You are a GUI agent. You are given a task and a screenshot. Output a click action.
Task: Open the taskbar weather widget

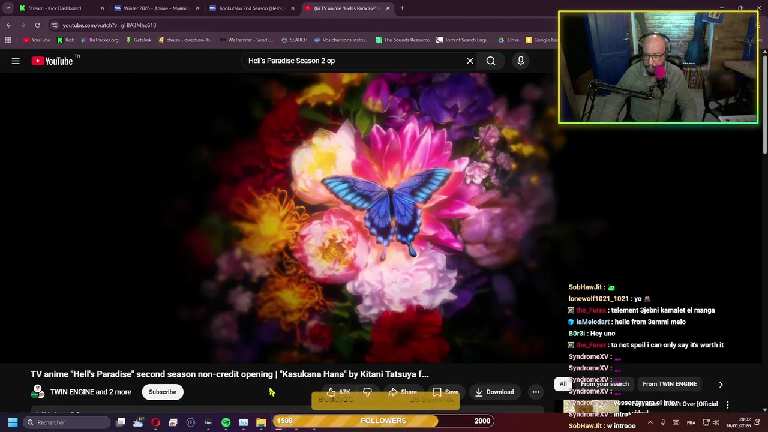(138, 422)
